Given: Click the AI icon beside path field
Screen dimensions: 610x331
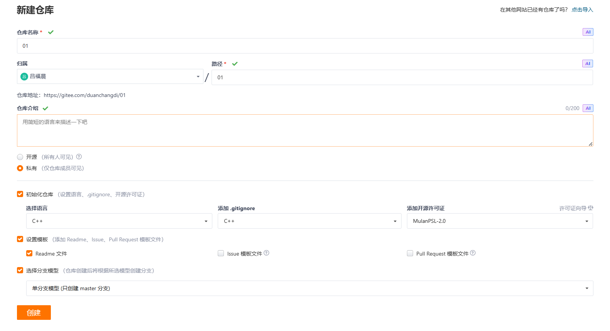Looking at the screenshot, I should tap(587, 64).
